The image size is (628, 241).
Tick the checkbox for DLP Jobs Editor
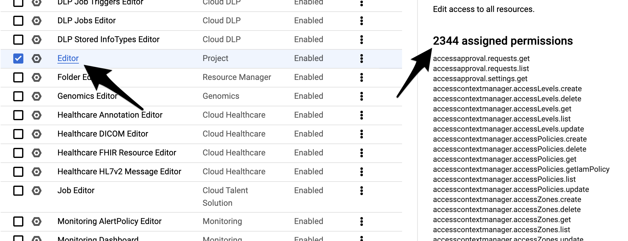pos(18,21)
